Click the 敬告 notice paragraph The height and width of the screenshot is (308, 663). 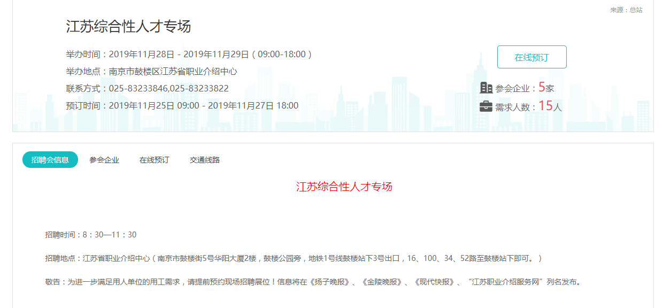[x=313, y=282]
